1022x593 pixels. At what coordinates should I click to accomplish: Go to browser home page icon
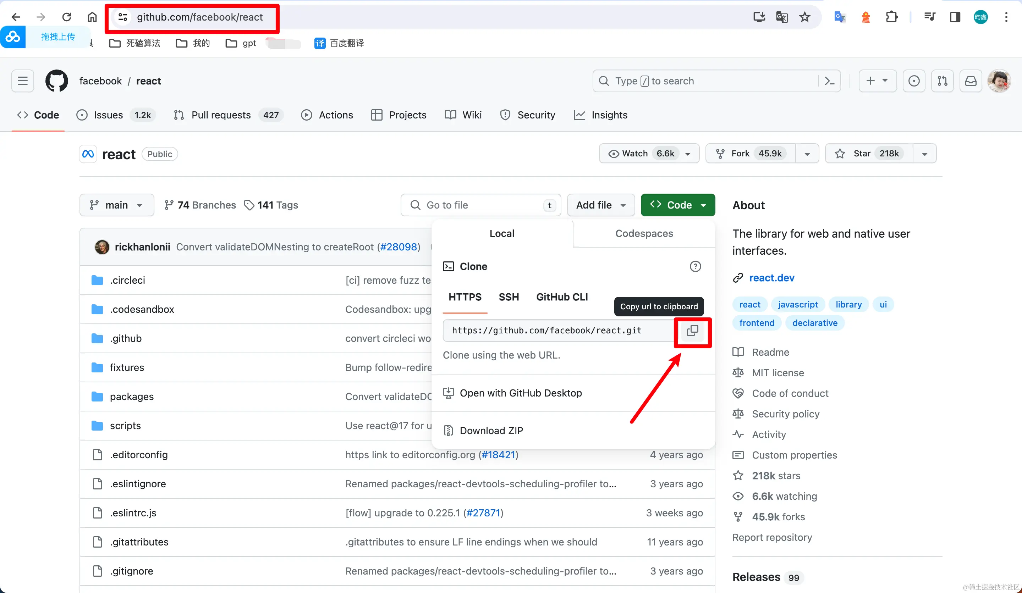92,17
